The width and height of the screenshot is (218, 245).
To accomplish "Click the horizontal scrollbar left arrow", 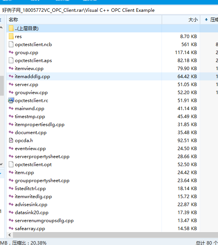I will (10, 235).
